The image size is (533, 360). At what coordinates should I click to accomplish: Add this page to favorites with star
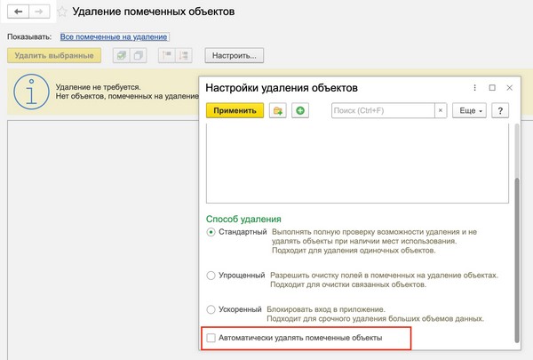(x=61, y=12)
